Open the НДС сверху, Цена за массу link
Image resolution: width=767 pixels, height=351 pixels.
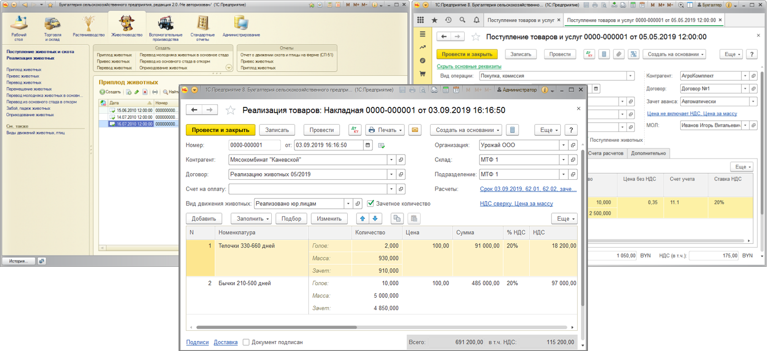pos(516,203)
